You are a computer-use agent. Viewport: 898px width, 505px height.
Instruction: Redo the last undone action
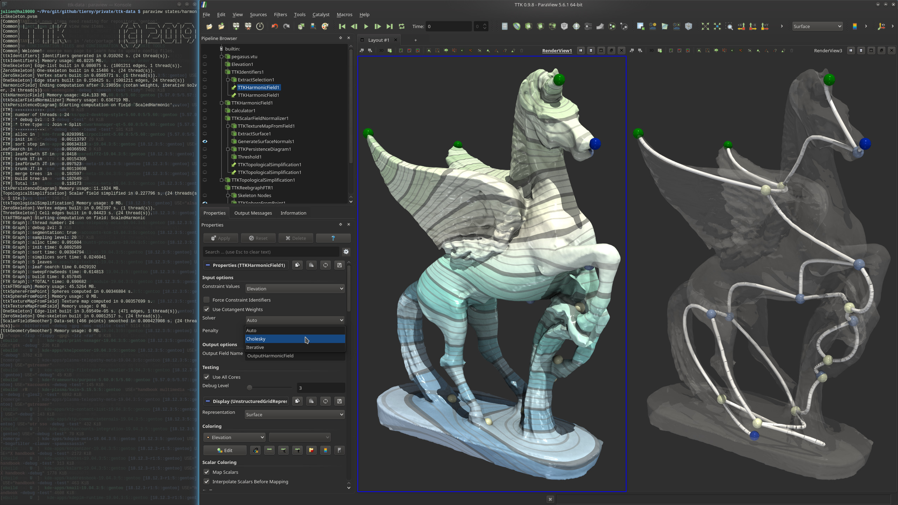coord(287,26)
